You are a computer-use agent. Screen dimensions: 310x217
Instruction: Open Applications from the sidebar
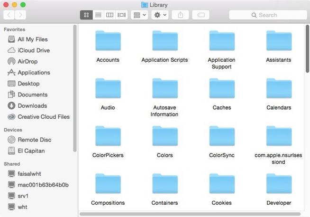pyautogui.click(x=33, y=73)
